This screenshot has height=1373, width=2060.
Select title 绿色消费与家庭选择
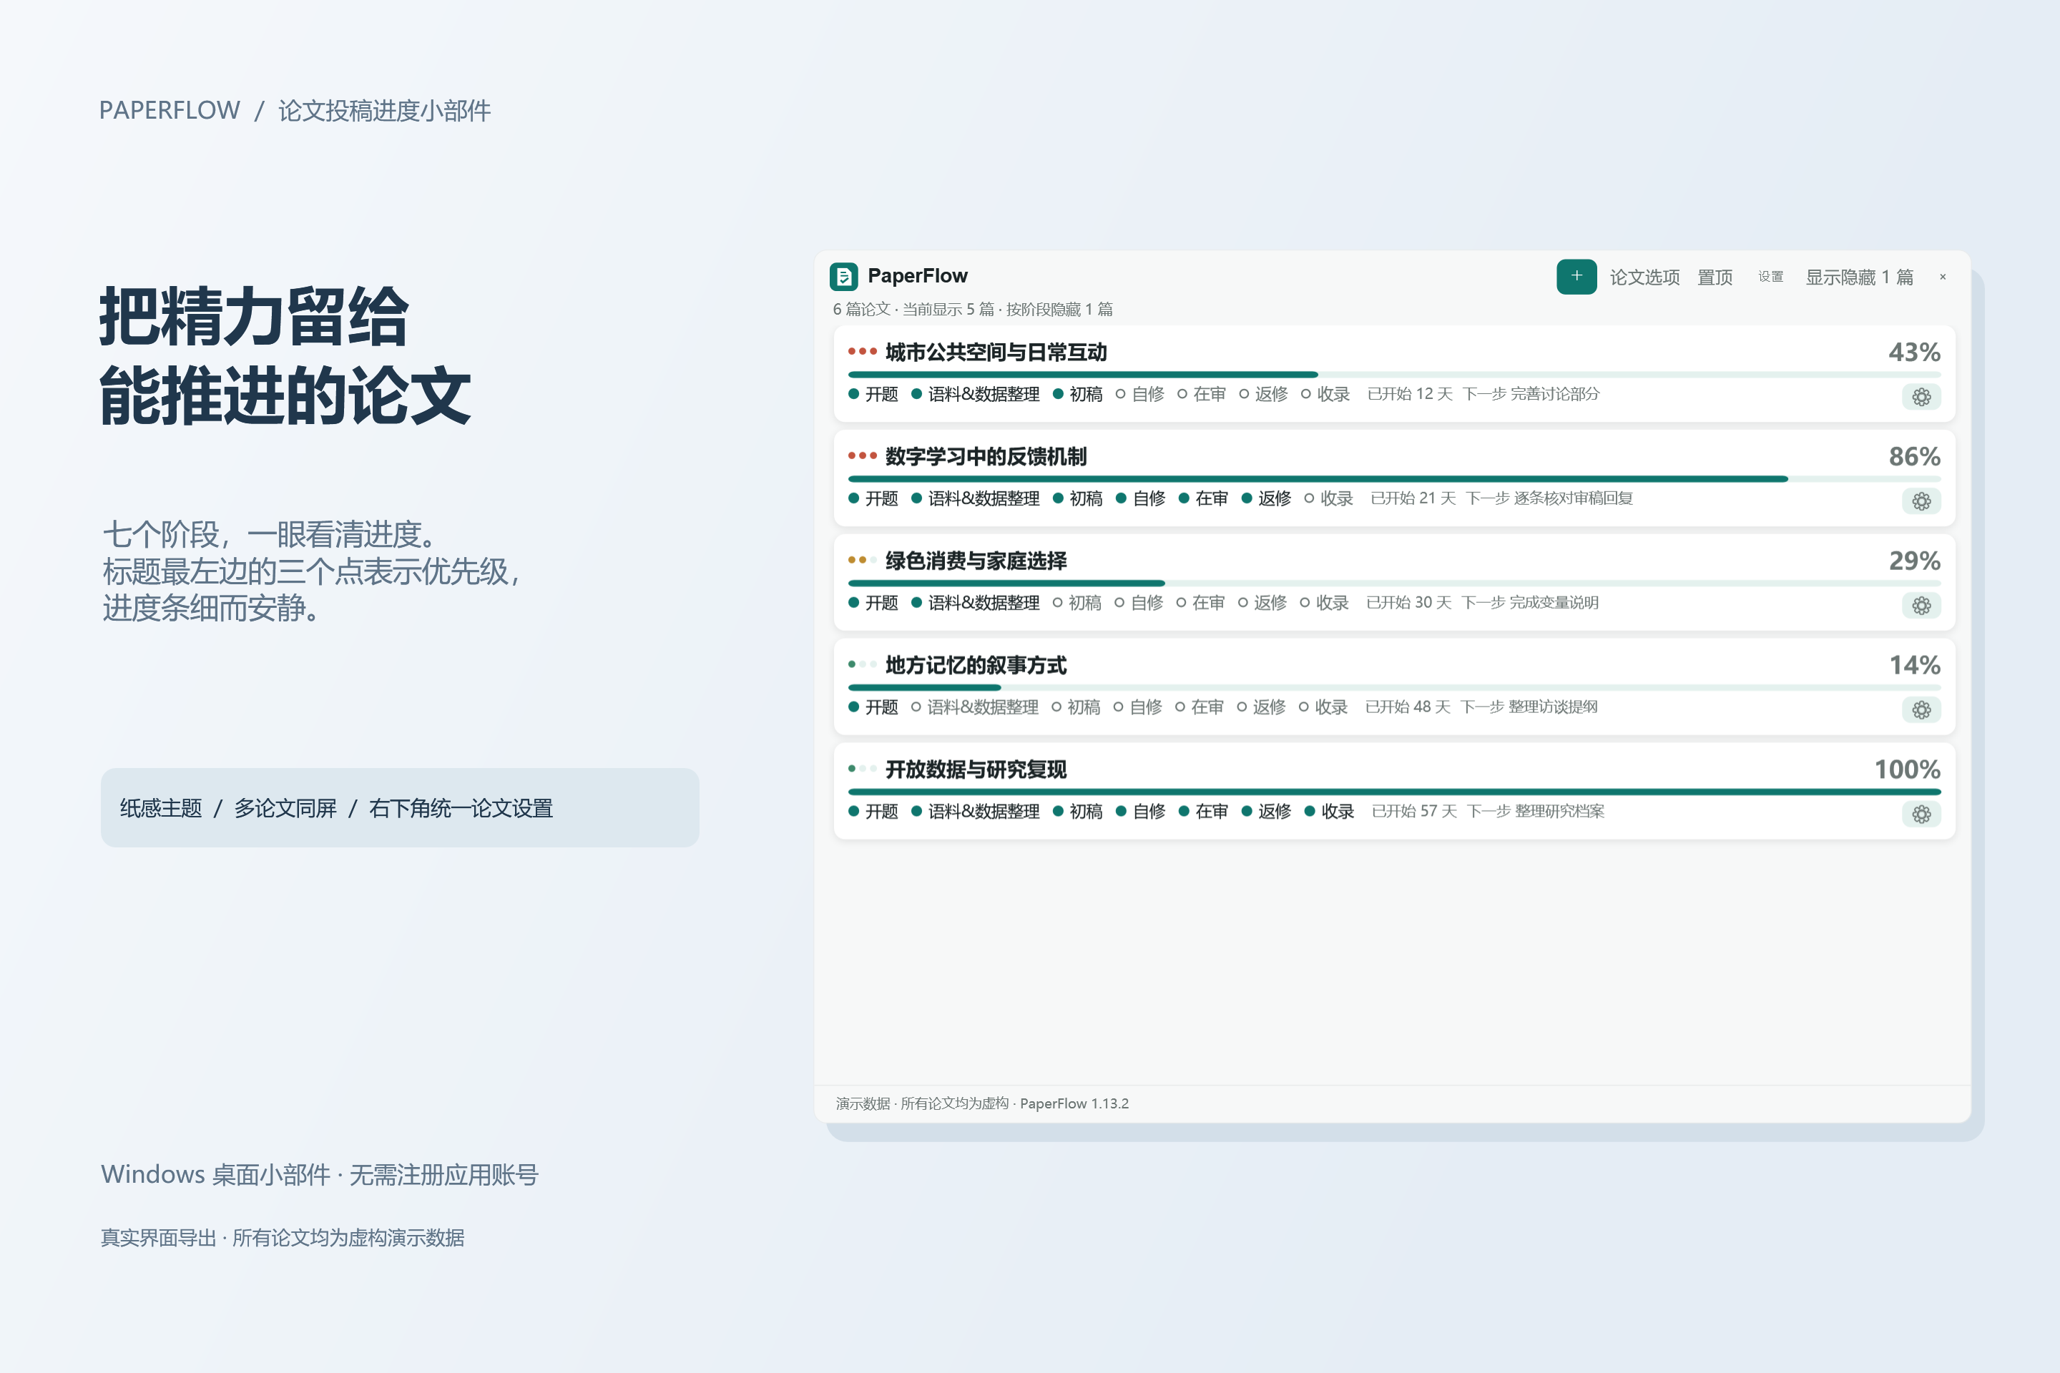click(976, 561)
